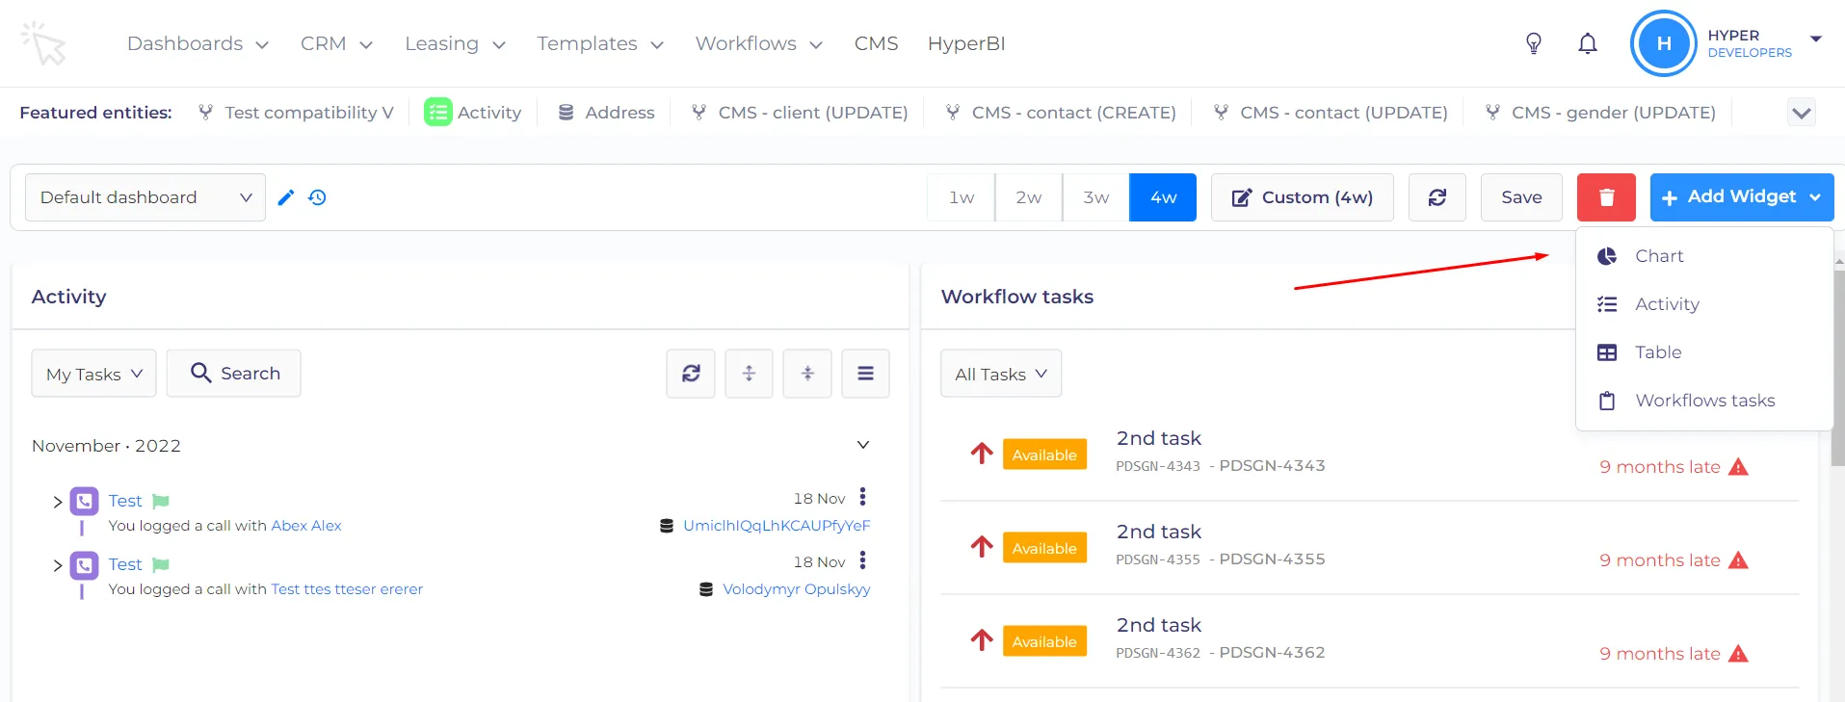Viewport: 1845px width, 702px height.
Task: Open dashboard history clock icon
Action: (x=317, y=197)
